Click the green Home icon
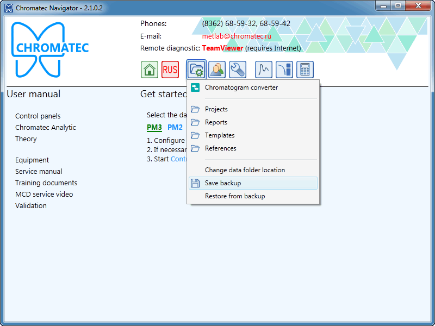This screenshot has width=435, height=326. (150, 70)
